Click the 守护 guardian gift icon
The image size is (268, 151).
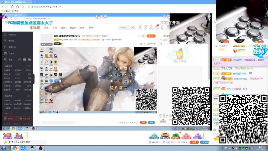tap(154, 136)
